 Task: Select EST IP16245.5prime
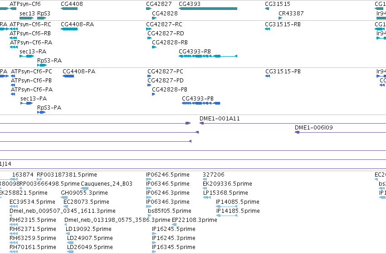(174, 230)
